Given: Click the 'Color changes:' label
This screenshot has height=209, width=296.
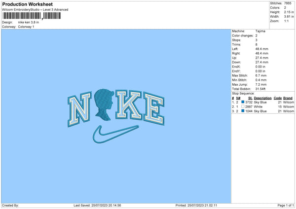Looking at the screenshot, I should (243, 35).
